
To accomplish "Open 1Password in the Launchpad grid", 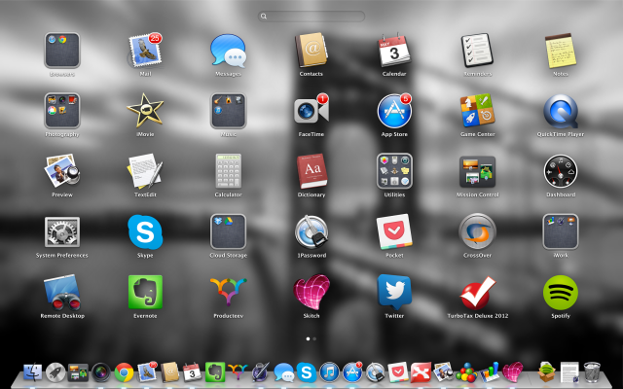I will (311, 231).
